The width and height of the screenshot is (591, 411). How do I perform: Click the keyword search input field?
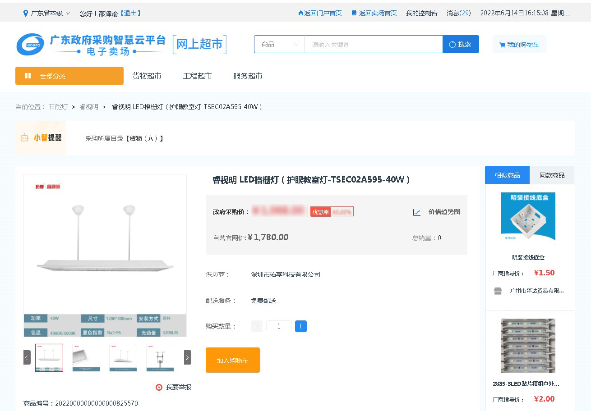click(373, 44)
